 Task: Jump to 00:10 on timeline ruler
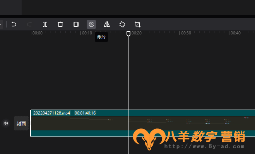point(87,33)
